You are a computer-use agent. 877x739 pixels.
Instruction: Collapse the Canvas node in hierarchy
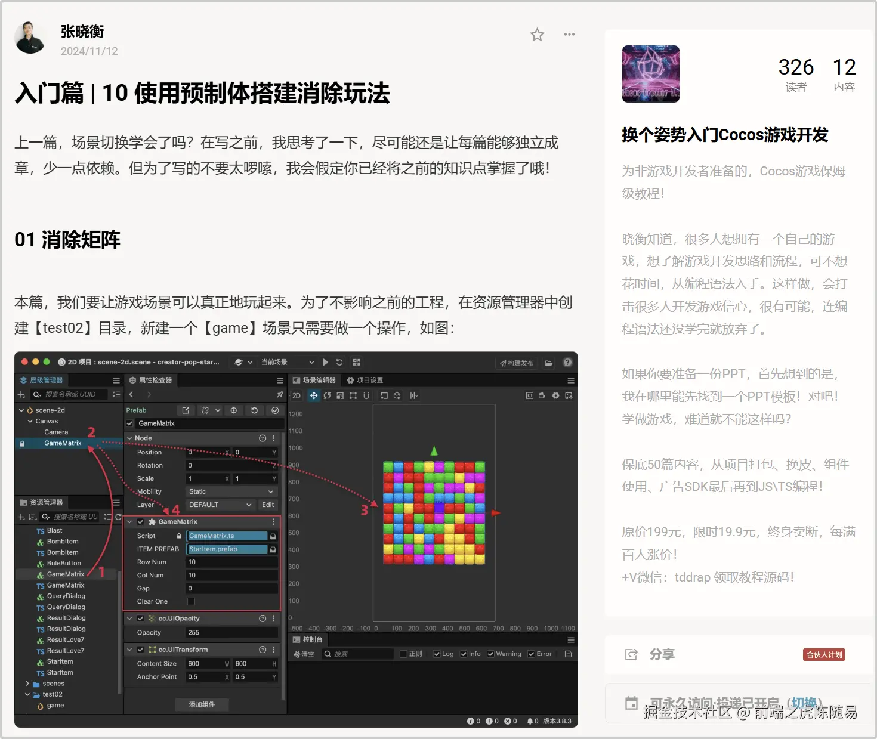(x=29, y=420)
